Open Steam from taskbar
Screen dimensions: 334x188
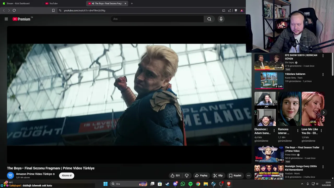tap(167, 184)
